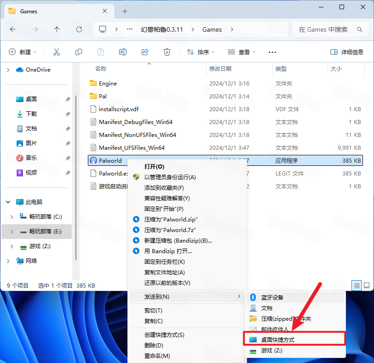Click the Share icon in toolbar

point(145,52)
